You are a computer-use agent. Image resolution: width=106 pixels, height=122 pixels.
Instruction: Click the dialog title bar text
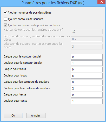tap(53, 3)
